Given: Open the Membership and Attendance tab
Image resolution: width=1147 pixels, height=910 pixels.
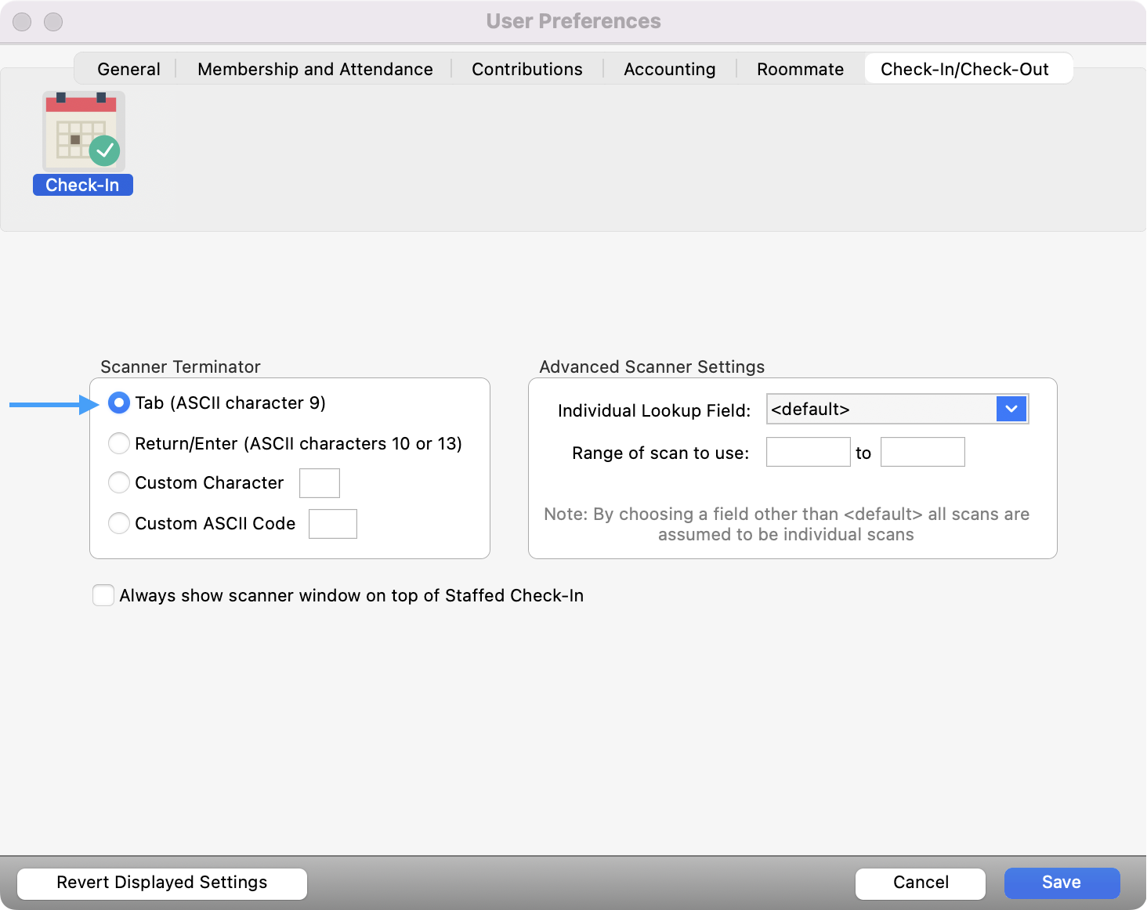Looking at the screenshot, I should pyautogui.click(x=315, y=69).
